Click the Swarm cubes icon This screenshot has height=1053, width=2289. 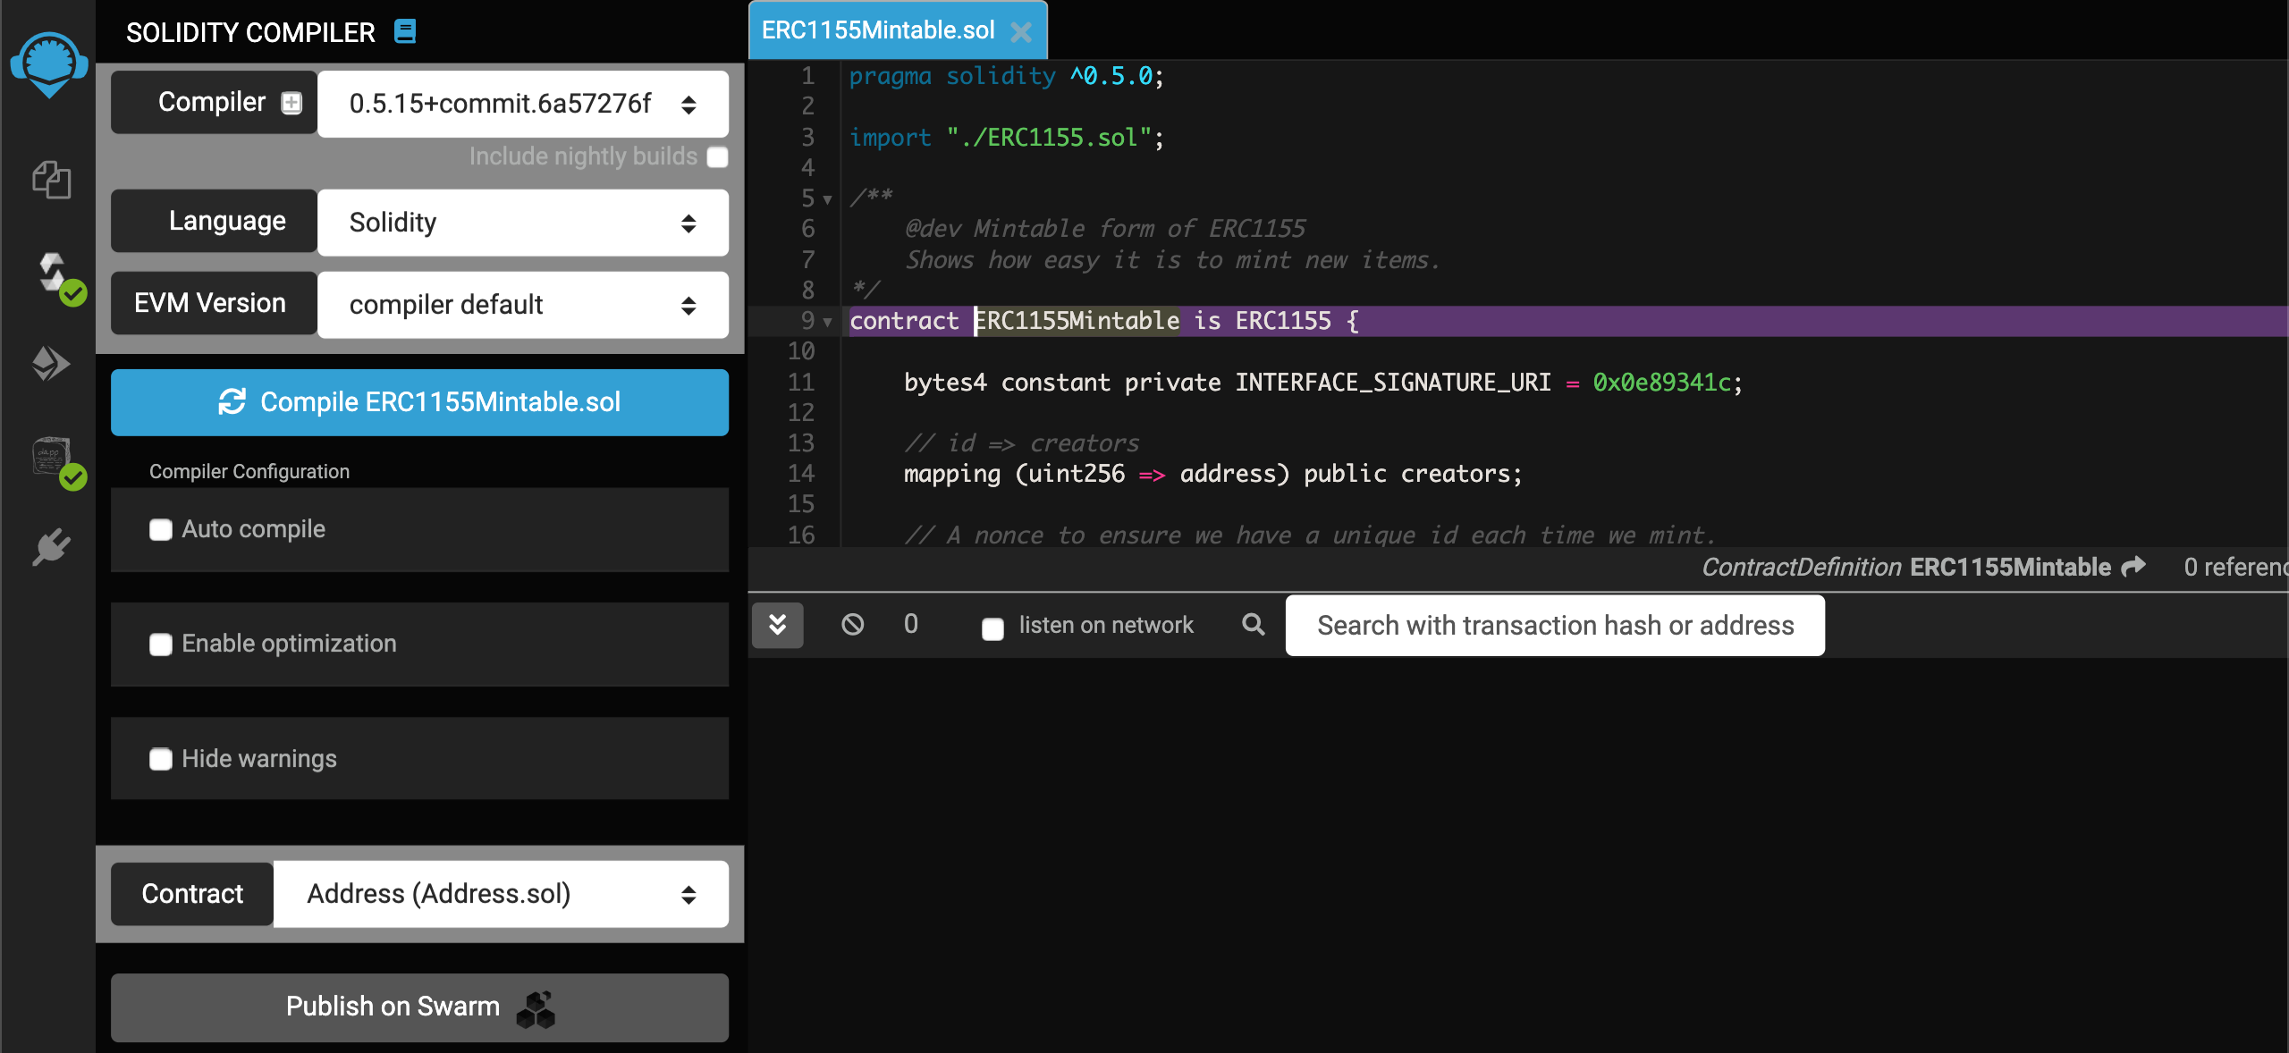(x=536, y=1009)
